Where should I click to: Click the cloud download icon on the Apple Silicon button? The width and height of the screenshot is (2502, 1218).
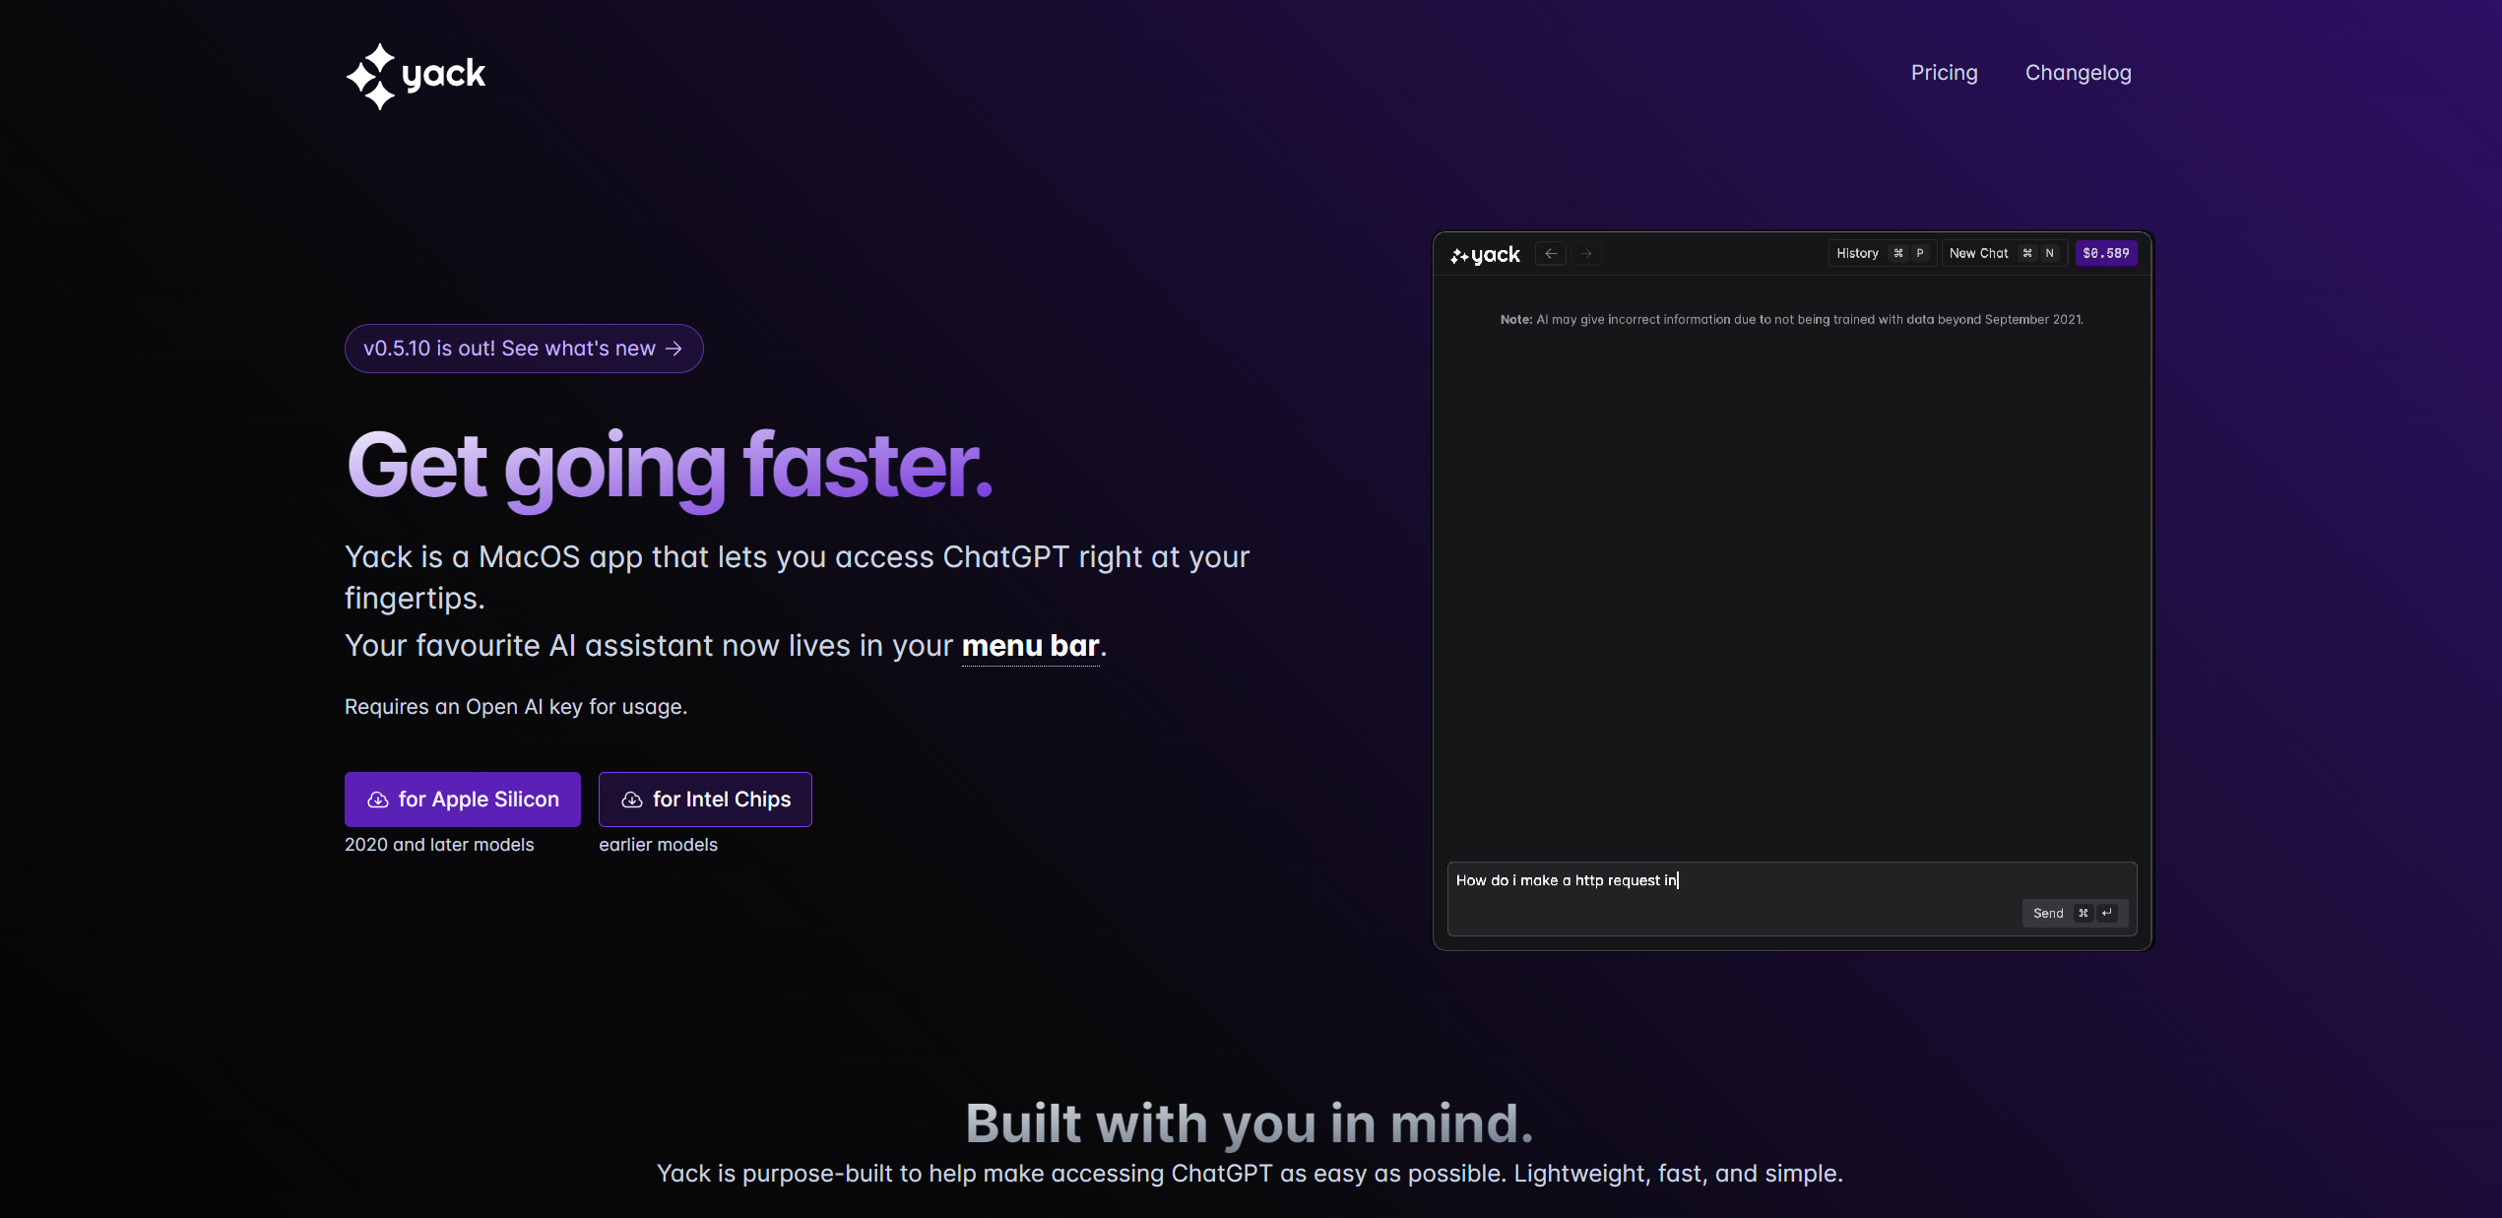[377, 801]
